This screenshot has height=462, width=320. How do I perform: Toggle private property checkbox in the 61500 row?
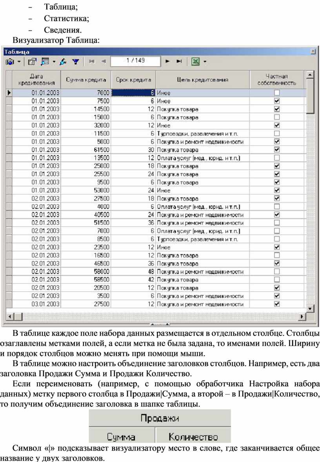[277, 150]
